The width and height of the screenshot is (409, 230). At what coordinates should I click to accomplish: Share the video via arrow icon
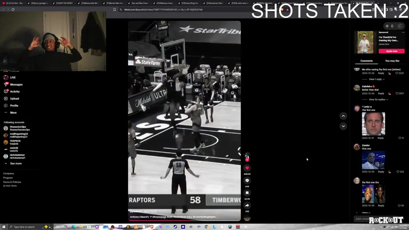(x=247, y=205)
